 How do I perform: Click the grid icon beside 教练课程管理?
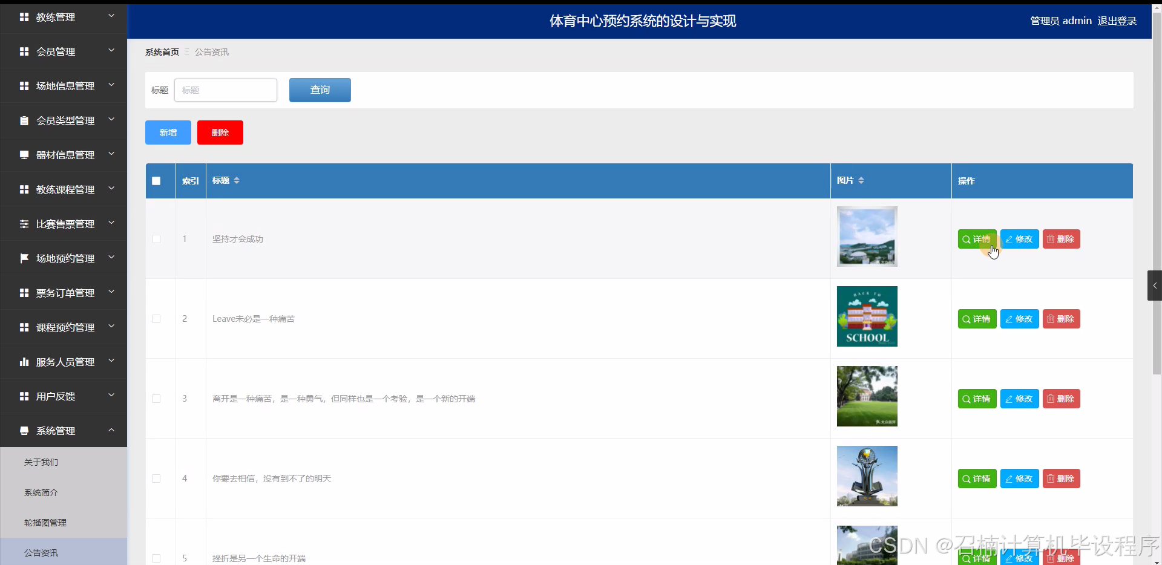(24, 189)
